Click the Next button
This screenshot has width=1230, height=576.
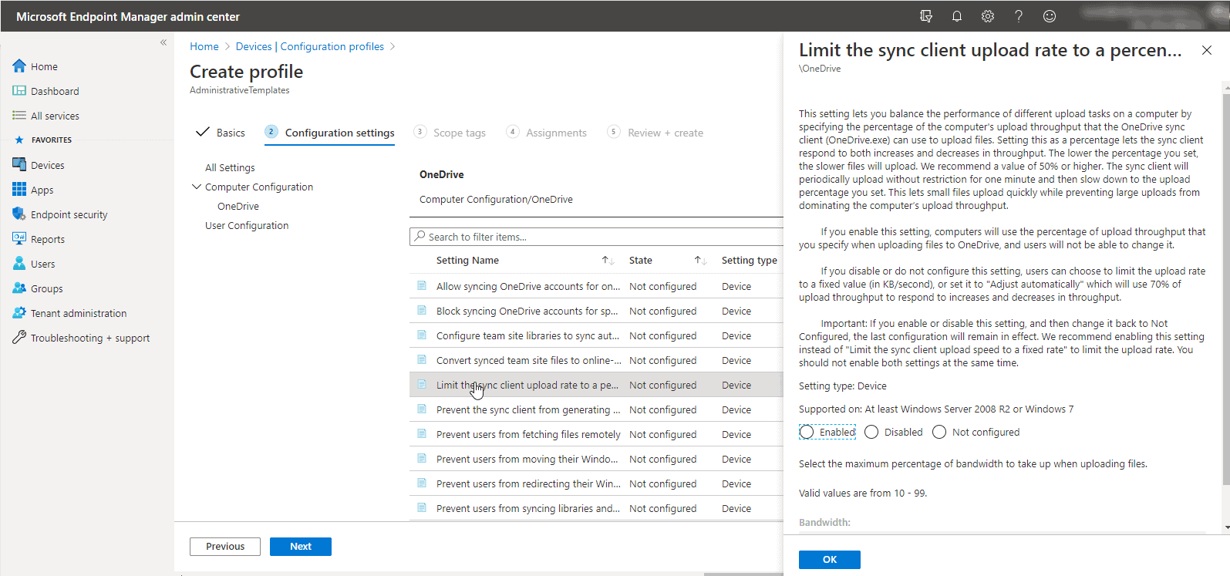pyautogui.click(x=301, y=547)
